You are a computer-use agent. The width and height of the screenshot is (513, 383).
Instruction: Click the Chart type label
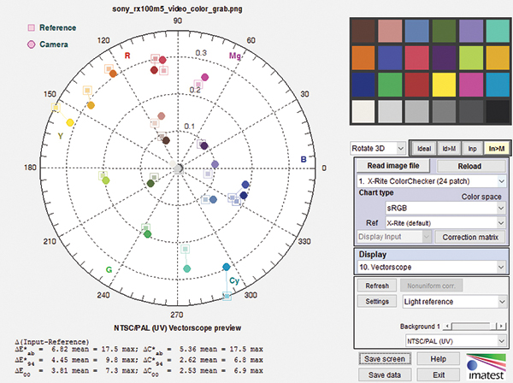coord(376,192)
